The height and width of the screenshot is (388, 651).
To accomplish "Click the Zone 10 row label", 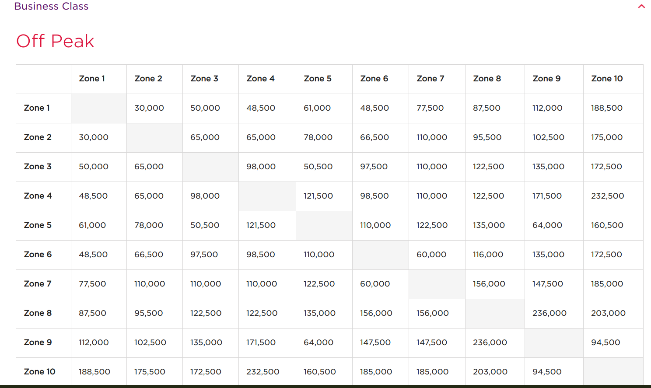I will pos(39,372).
